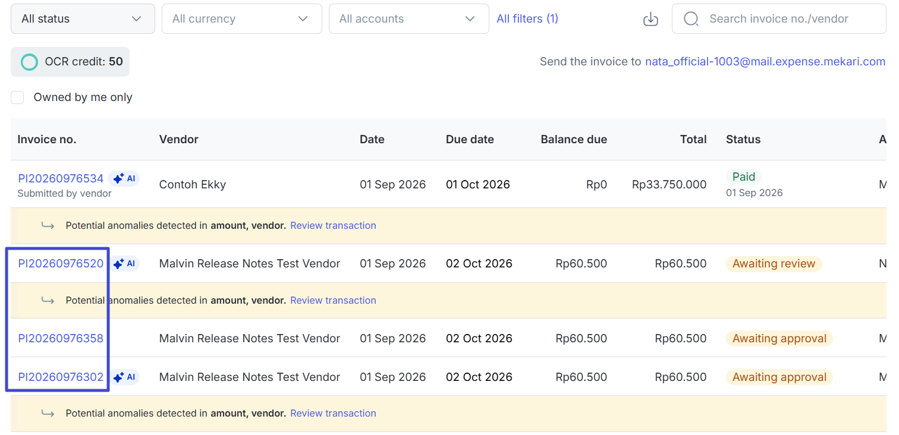
Task: Click anomaly arrow icon under PI20260976302
Action: tap(48, 414)
